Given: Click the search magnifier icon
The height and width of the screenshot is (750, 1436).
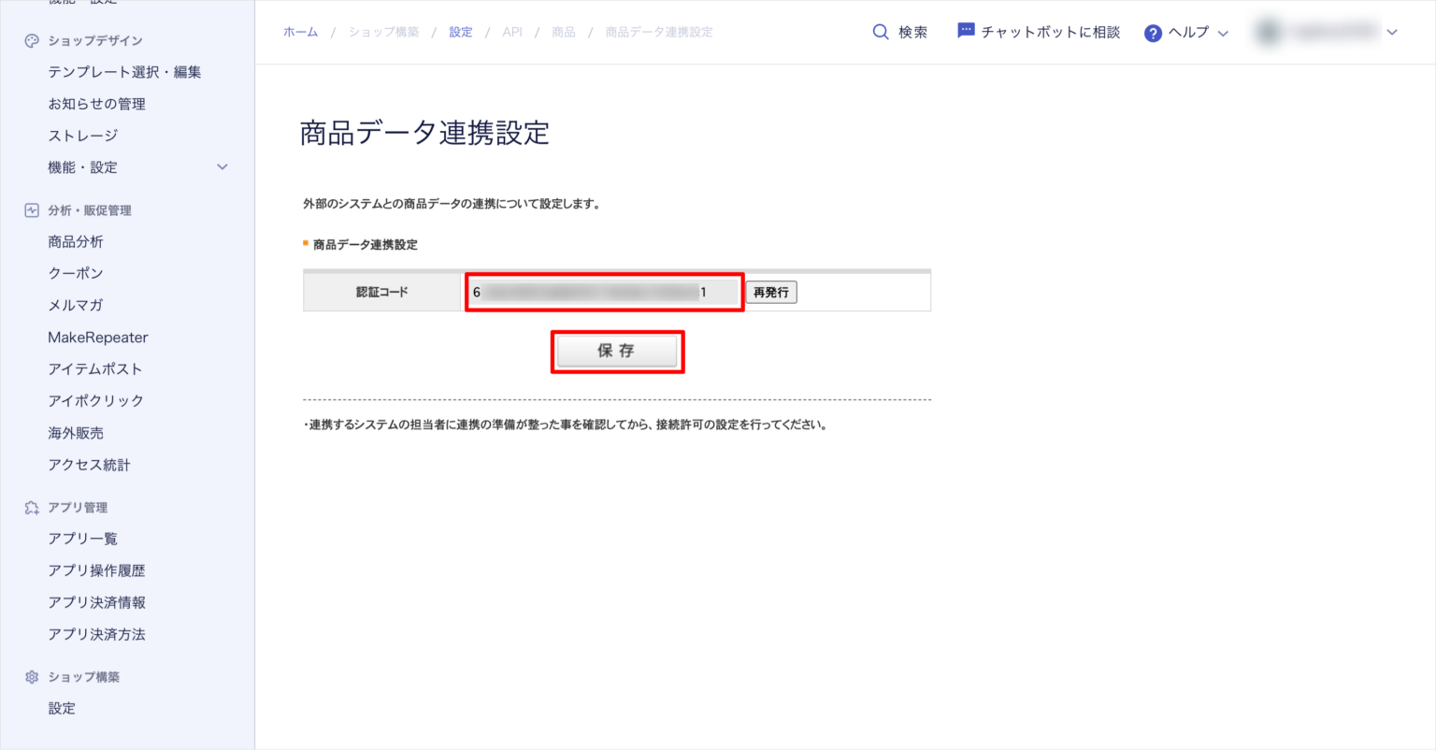Looking at the screenshot, I should coord(880,31).
